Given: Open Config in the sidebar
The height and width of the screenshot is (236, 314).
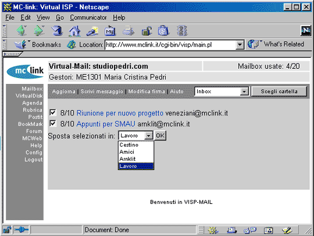Looking at the screenshot, I should (34, 153).
